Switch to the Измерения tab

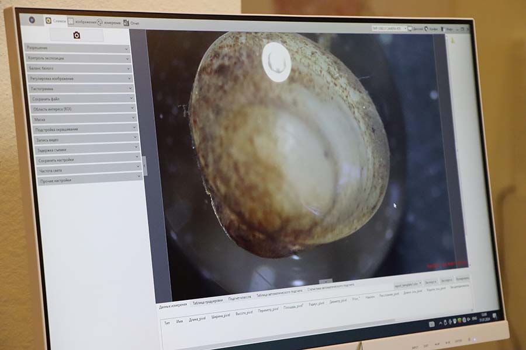[x=109, y=23]
